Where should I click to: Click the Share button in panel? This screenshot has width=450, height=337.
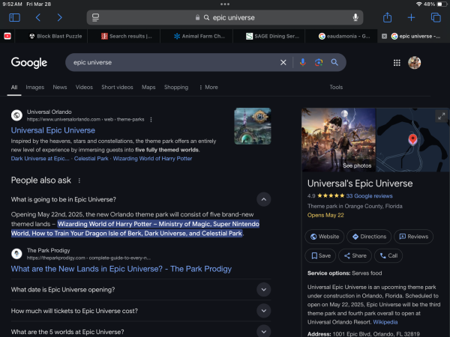click(355, 255)
